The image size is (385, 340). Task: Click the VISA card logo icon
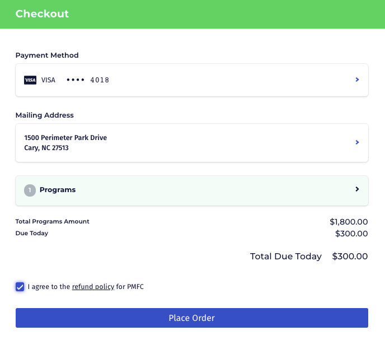pos(30,80)
